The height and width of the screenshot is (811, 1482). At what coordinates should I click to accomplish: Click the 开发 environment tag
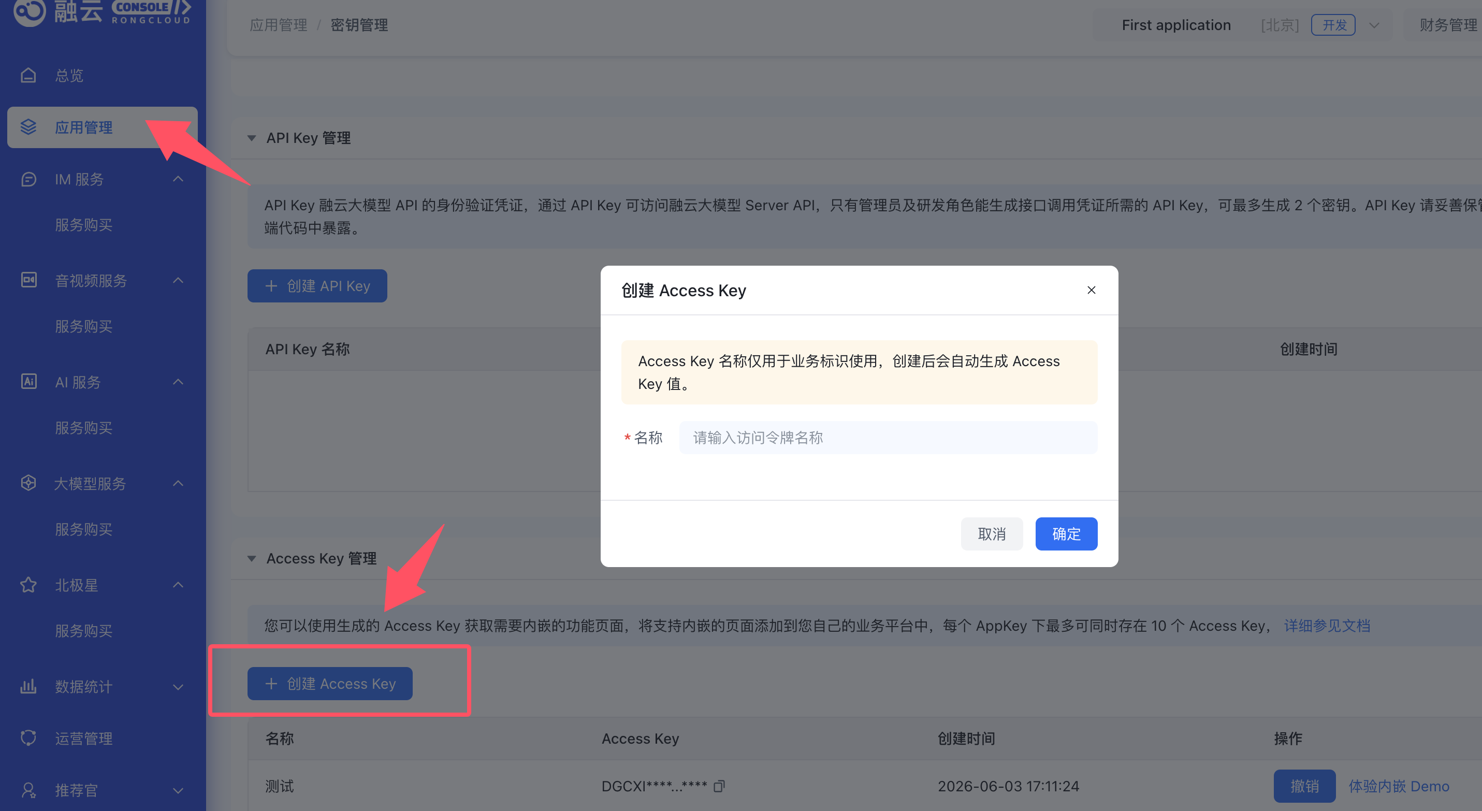(1333, 25)
